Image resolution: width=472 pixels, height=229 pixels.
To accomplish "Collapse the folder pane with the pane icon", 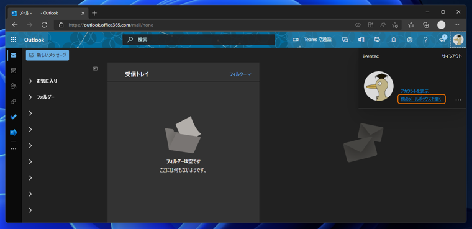I will [x=95, y=69].
